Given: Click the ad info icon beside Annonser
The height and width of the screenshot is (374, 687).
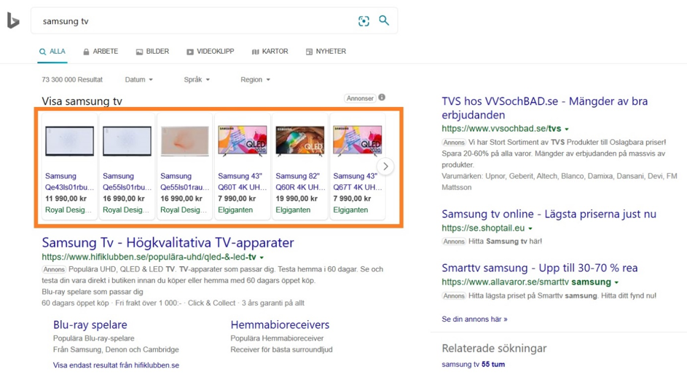Looking at the screenshot, I should (382, 98).
